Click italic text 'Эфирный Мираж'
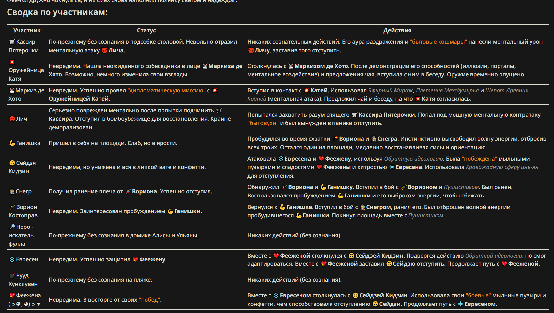The image size is (554, 313). click(x=391, y=90)
